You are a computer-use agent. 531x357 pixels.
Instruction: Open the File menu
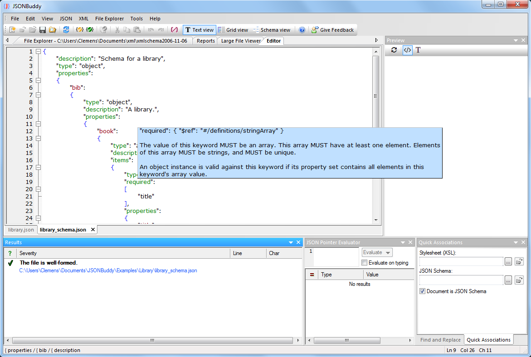(x=15, y=19)
